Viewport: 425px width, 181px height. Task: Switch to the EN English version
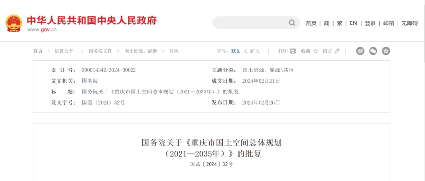pos(353,23)
